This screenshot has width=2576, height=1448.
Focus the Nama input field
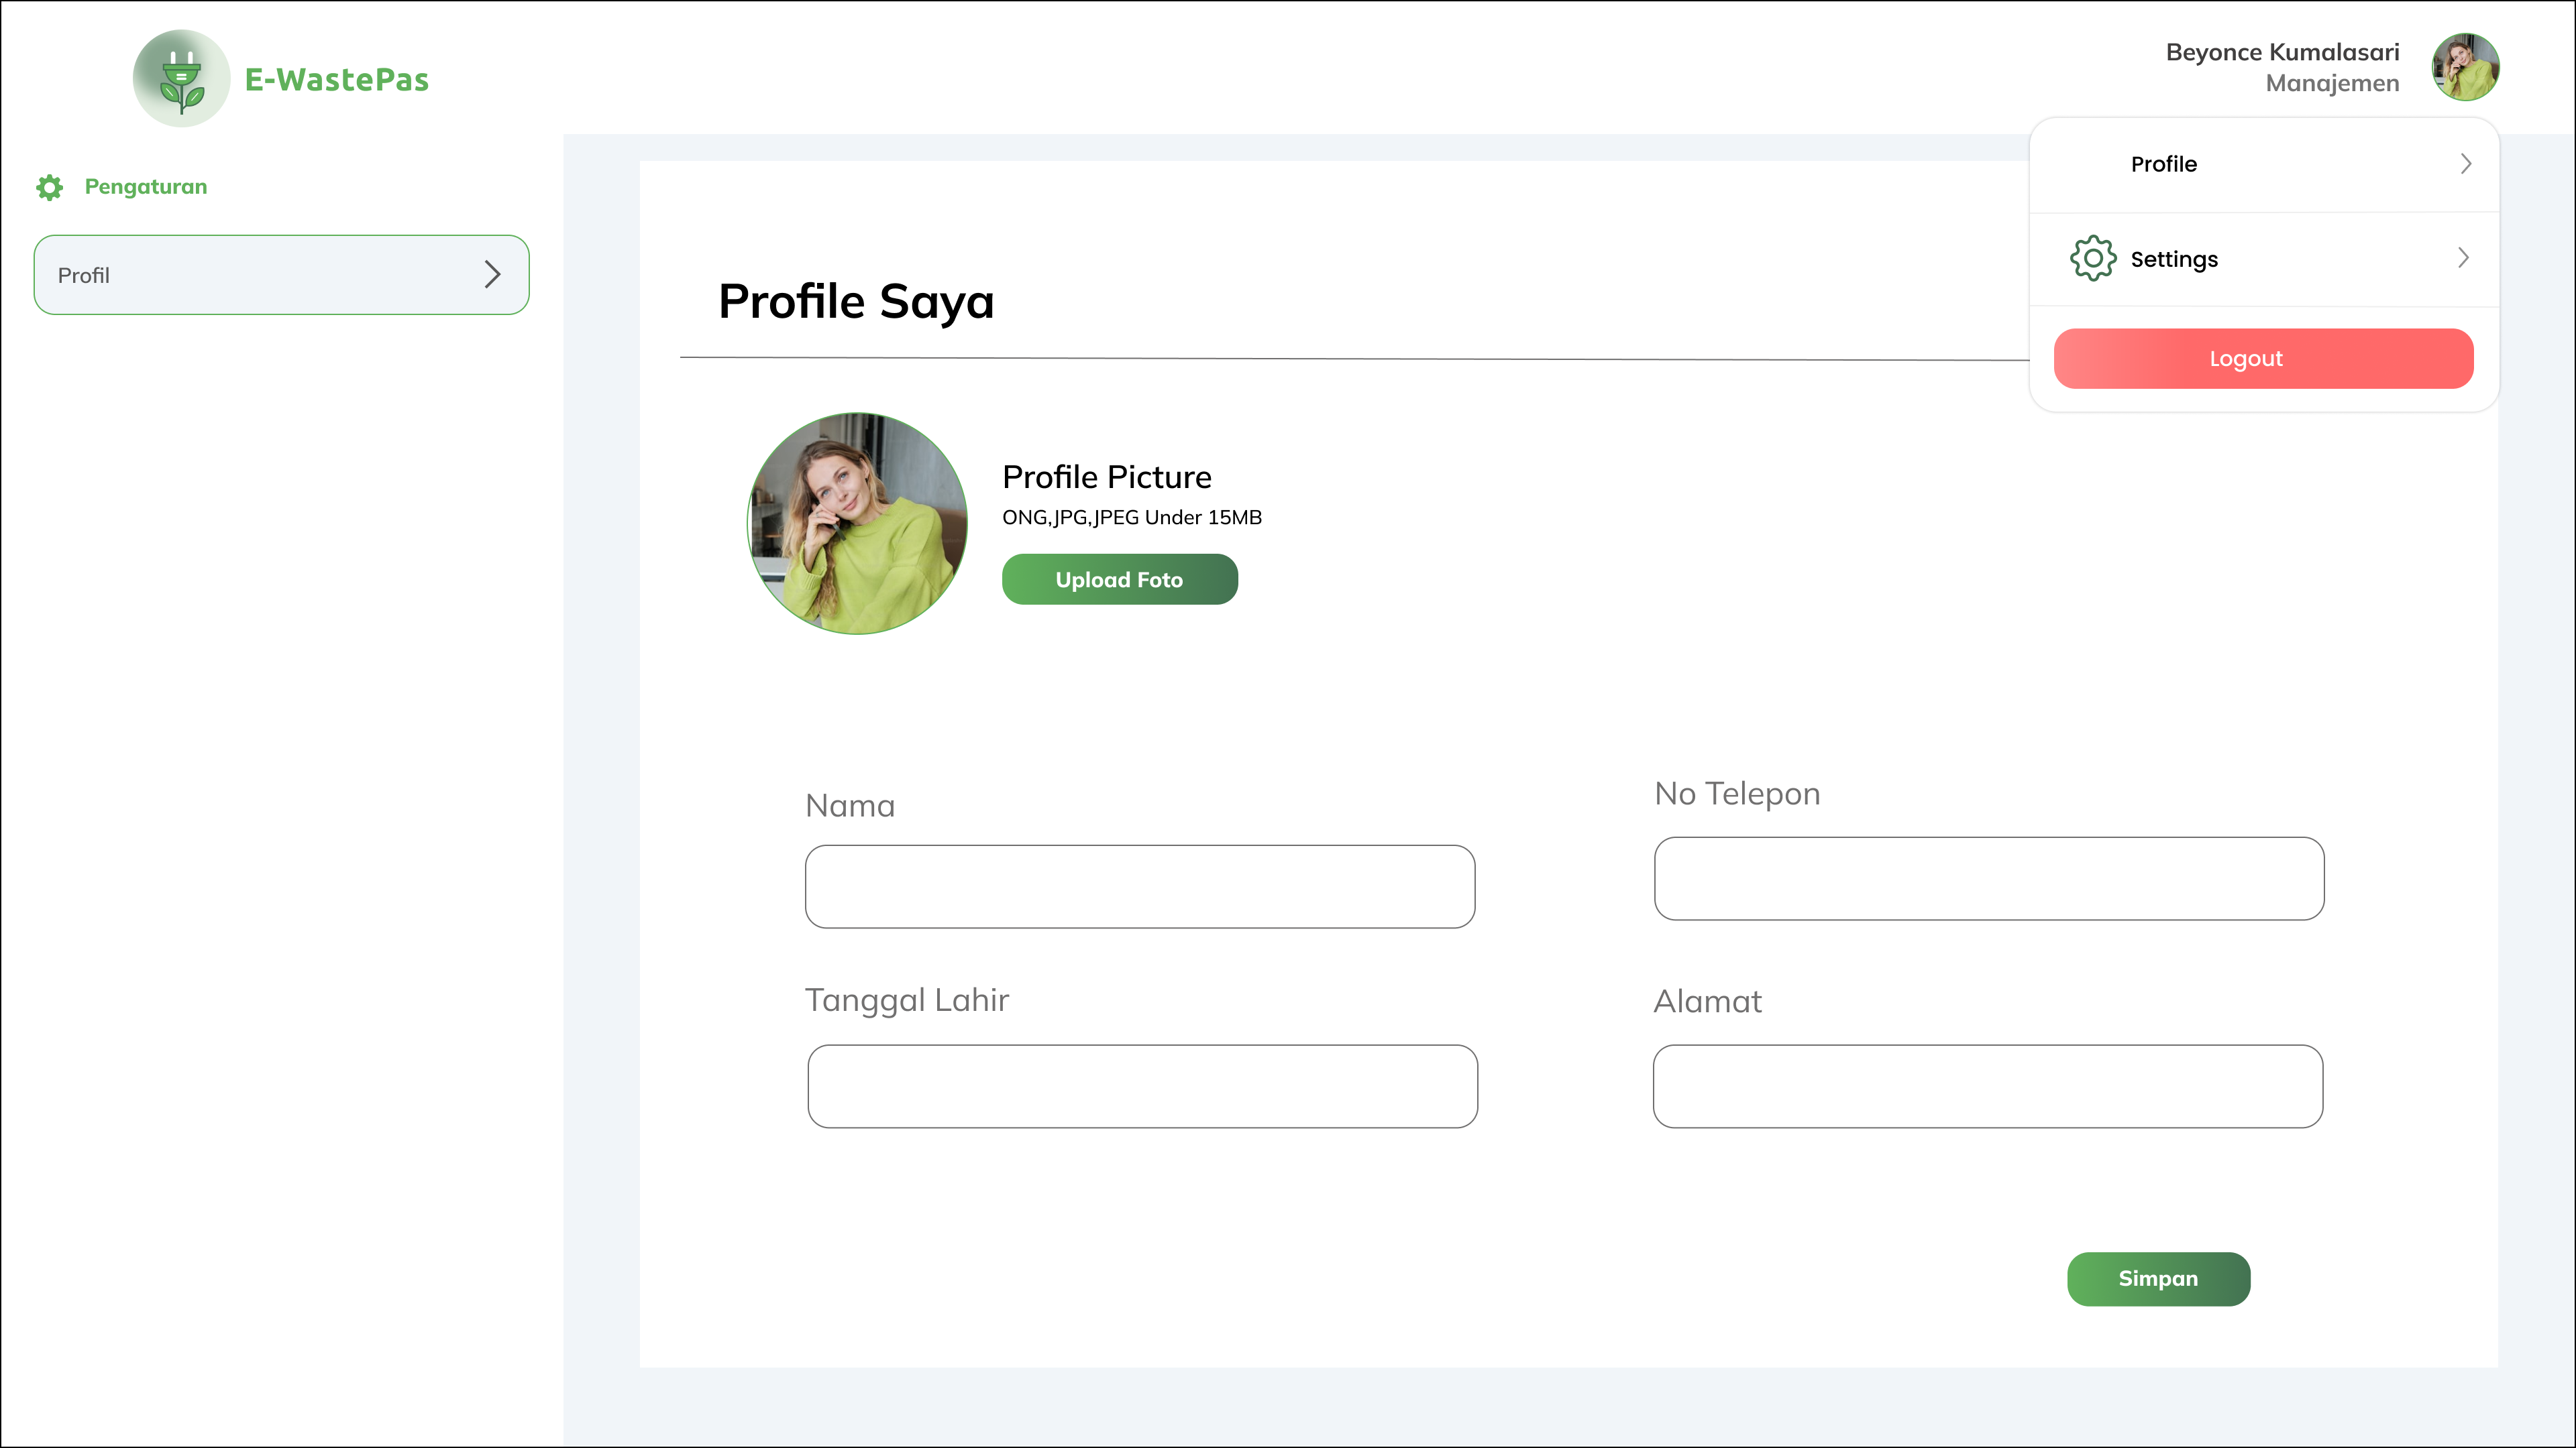click(x=1139, y=886)
